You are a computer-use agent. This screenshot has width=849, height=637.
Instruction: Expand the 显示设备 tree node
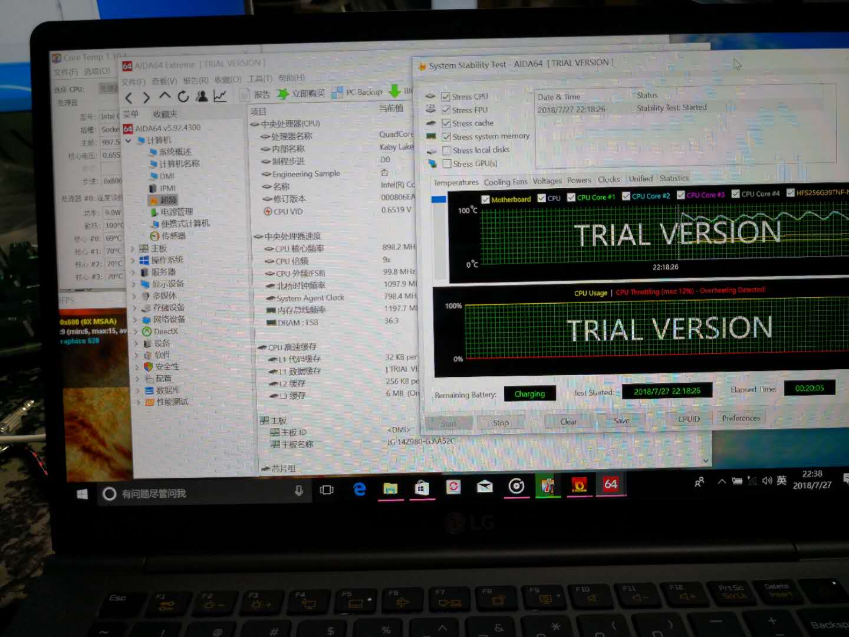(134, 284)
